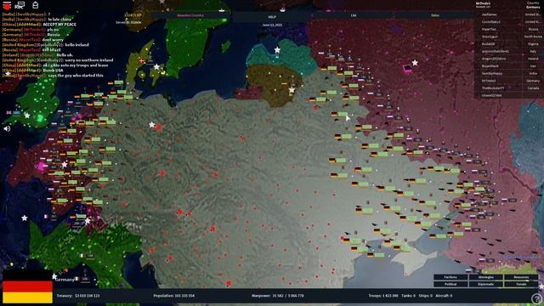Click the Manpower value in status bar
The height and width of the screenshot is (306, 544).
tap(278, 296)
